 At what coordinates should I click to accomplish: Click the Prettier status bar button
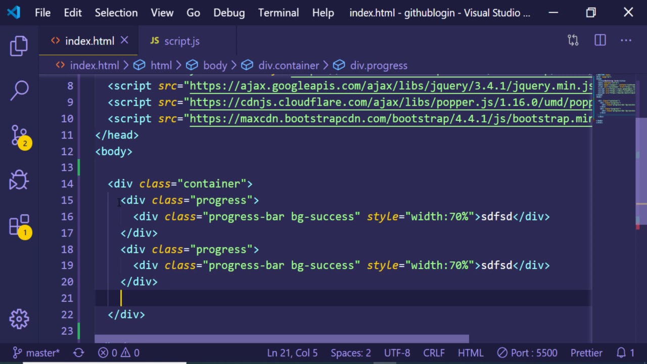point(586,353)
